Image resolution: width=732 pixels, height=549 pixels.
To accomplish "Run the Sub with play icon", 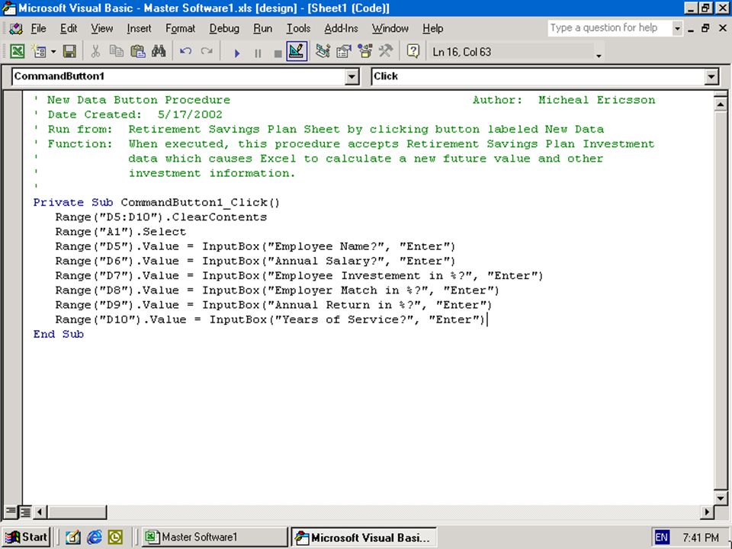I will tap(236, 53).
